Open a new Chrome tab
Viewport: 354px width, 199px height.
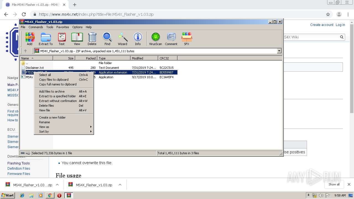coord(75,5)
